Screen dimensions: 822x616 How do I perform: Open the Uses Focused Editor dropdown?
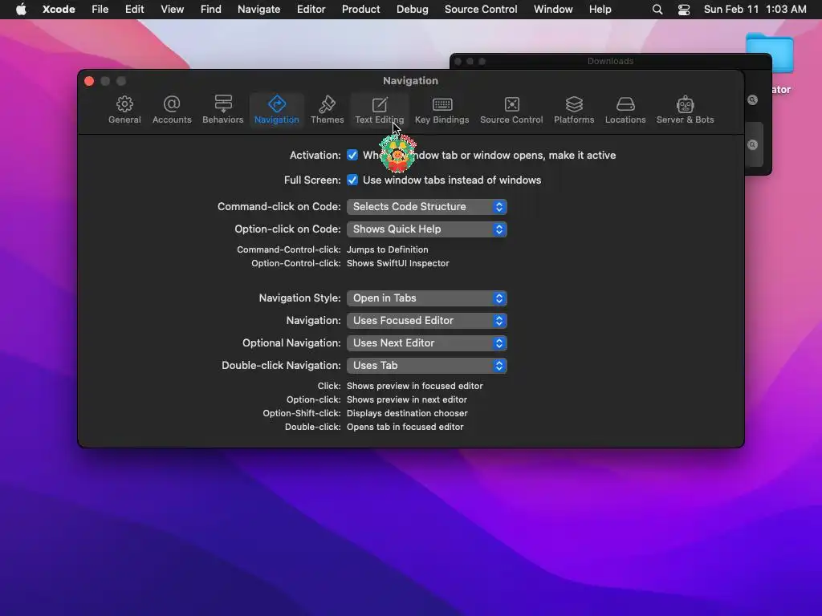(x=427, y=321)
